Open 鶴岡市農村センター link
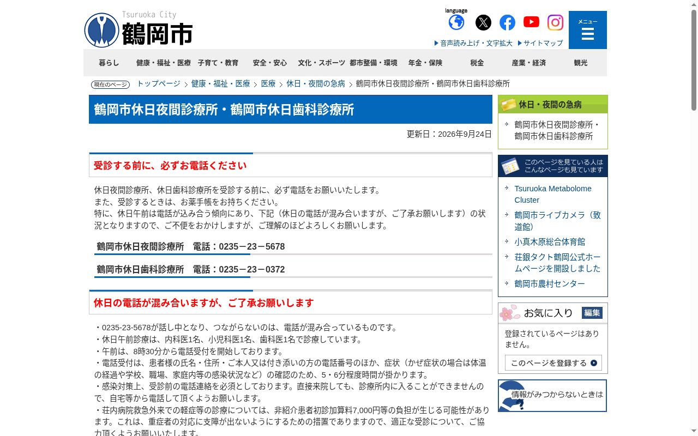Image resolution: width=698 pixels, height=436 pixels. [x=550, y=283]
